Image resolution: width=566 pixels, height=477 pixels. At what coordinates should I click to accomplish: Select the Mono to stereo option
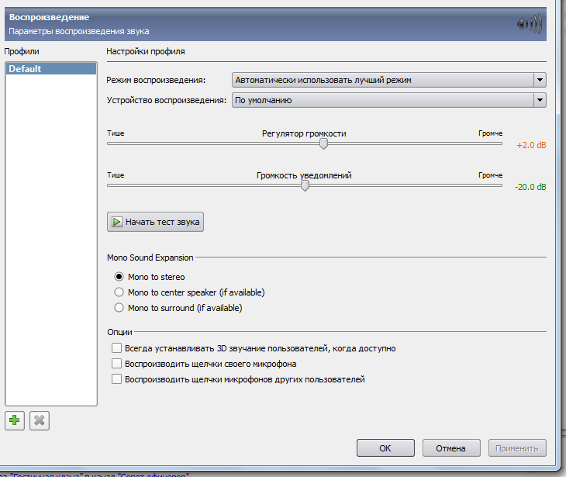pos(119,276)
